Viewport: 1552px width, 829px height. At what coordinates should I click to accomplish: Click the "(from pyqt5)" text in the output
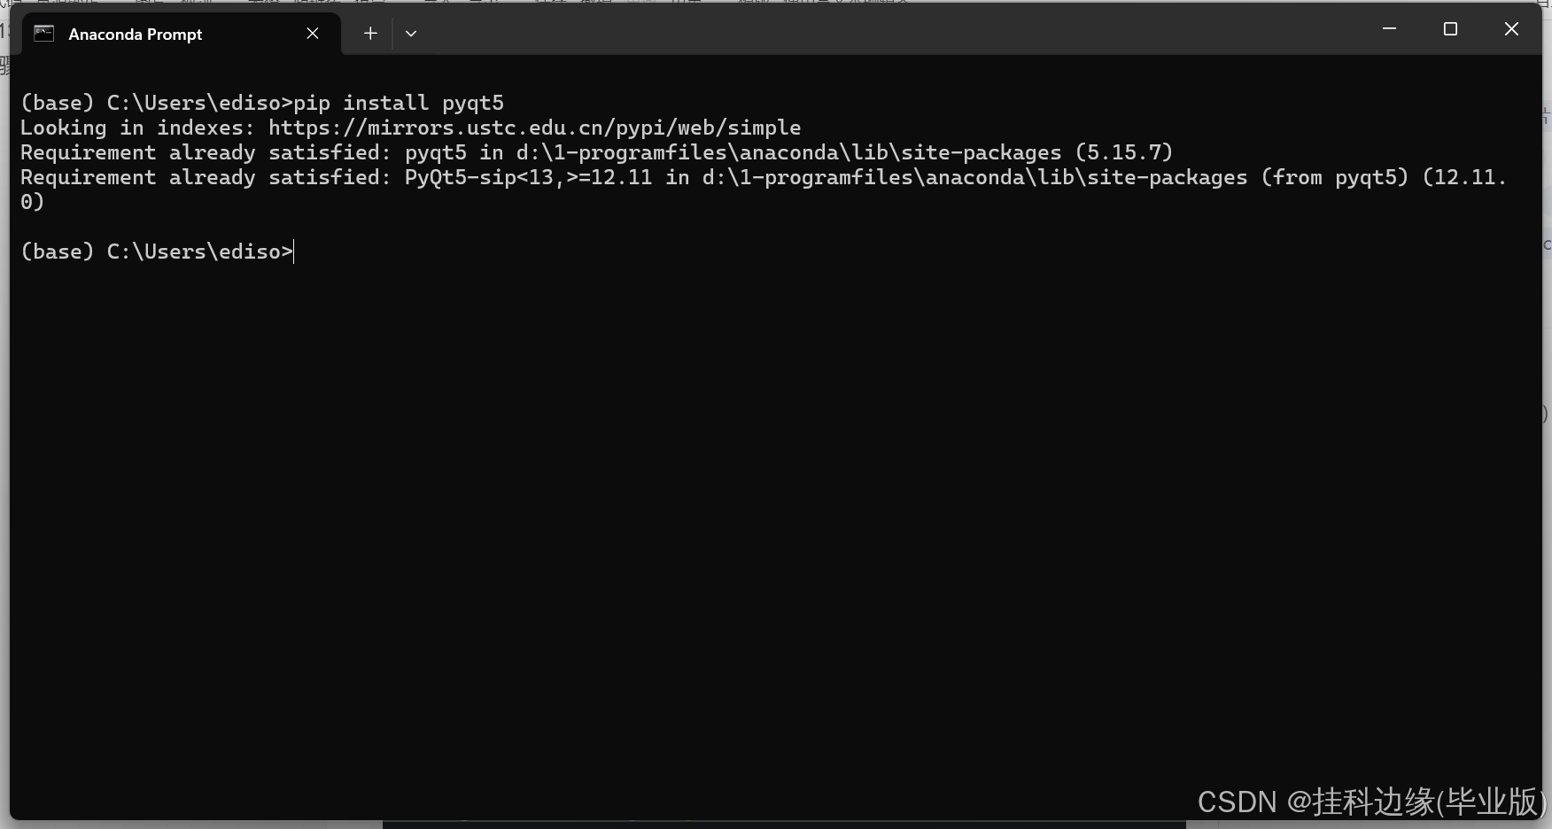pyautogui.click(x=1335, y=177)
